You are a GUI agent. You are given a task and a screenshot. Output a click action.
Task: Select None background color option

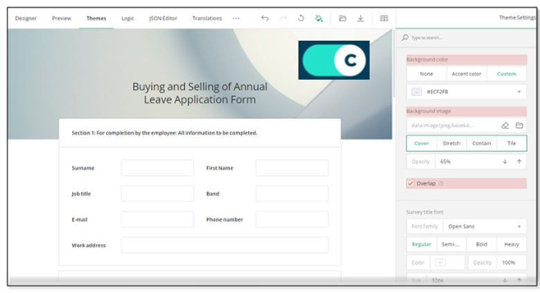click(426, 74)
